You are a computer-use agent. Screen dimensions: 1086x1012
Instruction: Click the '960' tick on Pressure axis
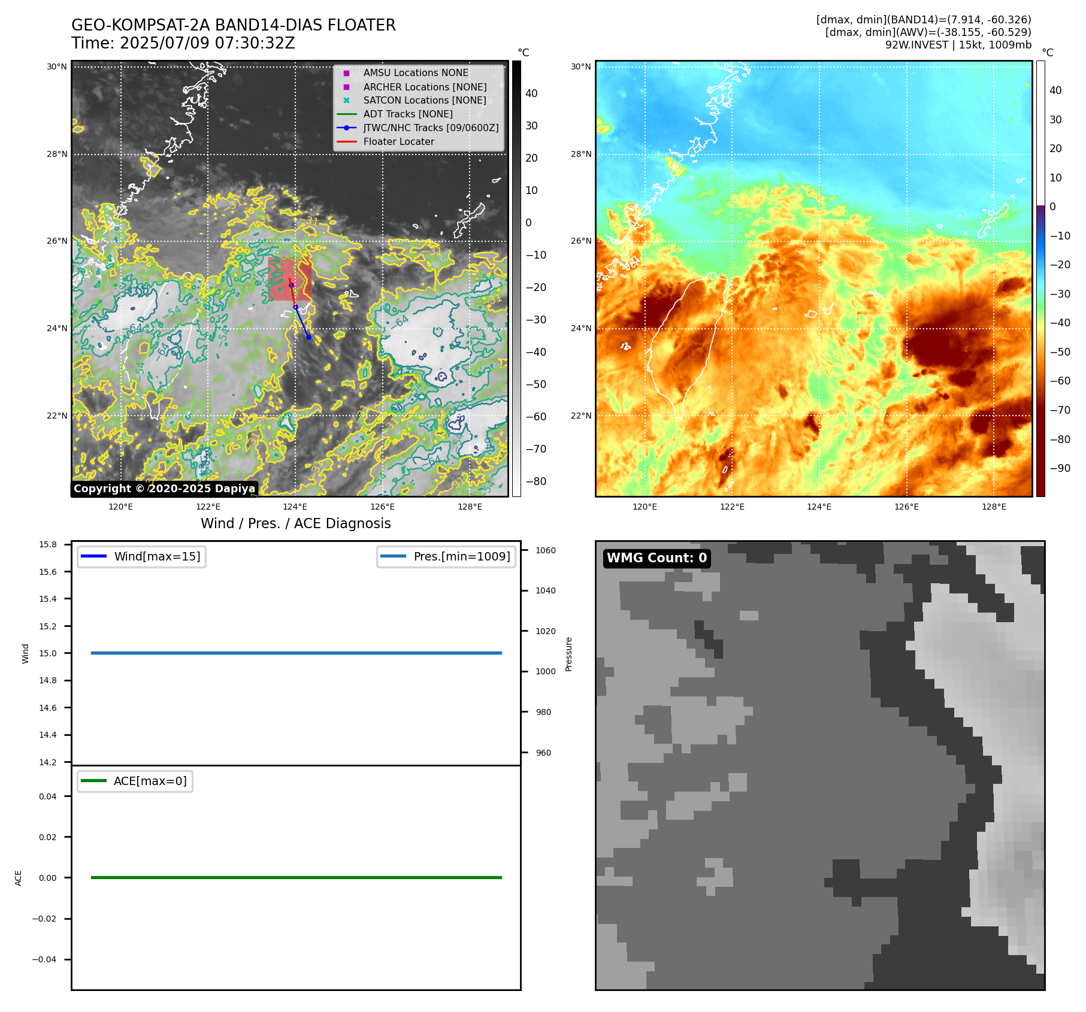pyautogui.click(x=543, y=753)
